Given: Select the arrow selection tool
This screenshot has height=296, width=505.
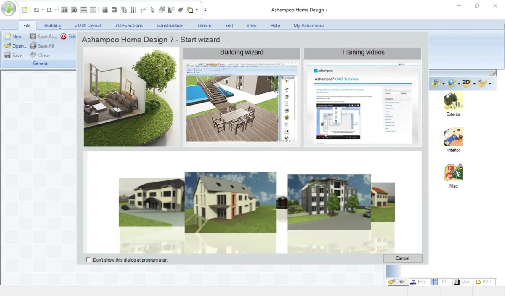Looking at the screenshot, I should [151, 10].
